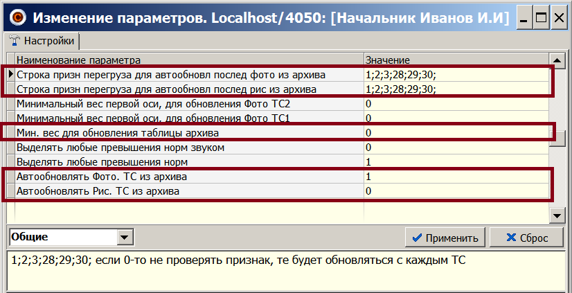Click the Наименование параметра column header

[188, 60]
